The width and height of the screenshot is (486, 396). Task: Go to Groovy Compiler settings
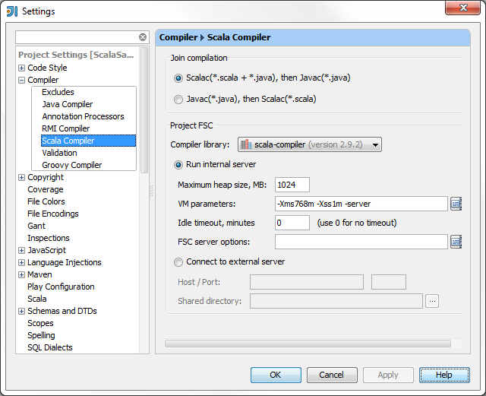coord(71,165)
